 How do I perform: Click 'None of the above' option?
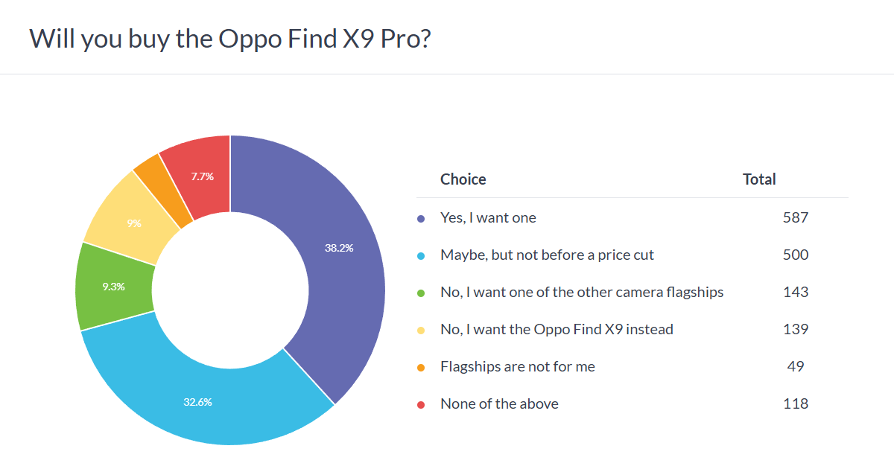499,404
